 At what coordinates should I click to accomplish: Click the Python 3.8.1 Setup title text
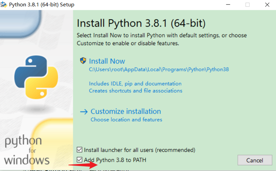(x=41, y=5)
